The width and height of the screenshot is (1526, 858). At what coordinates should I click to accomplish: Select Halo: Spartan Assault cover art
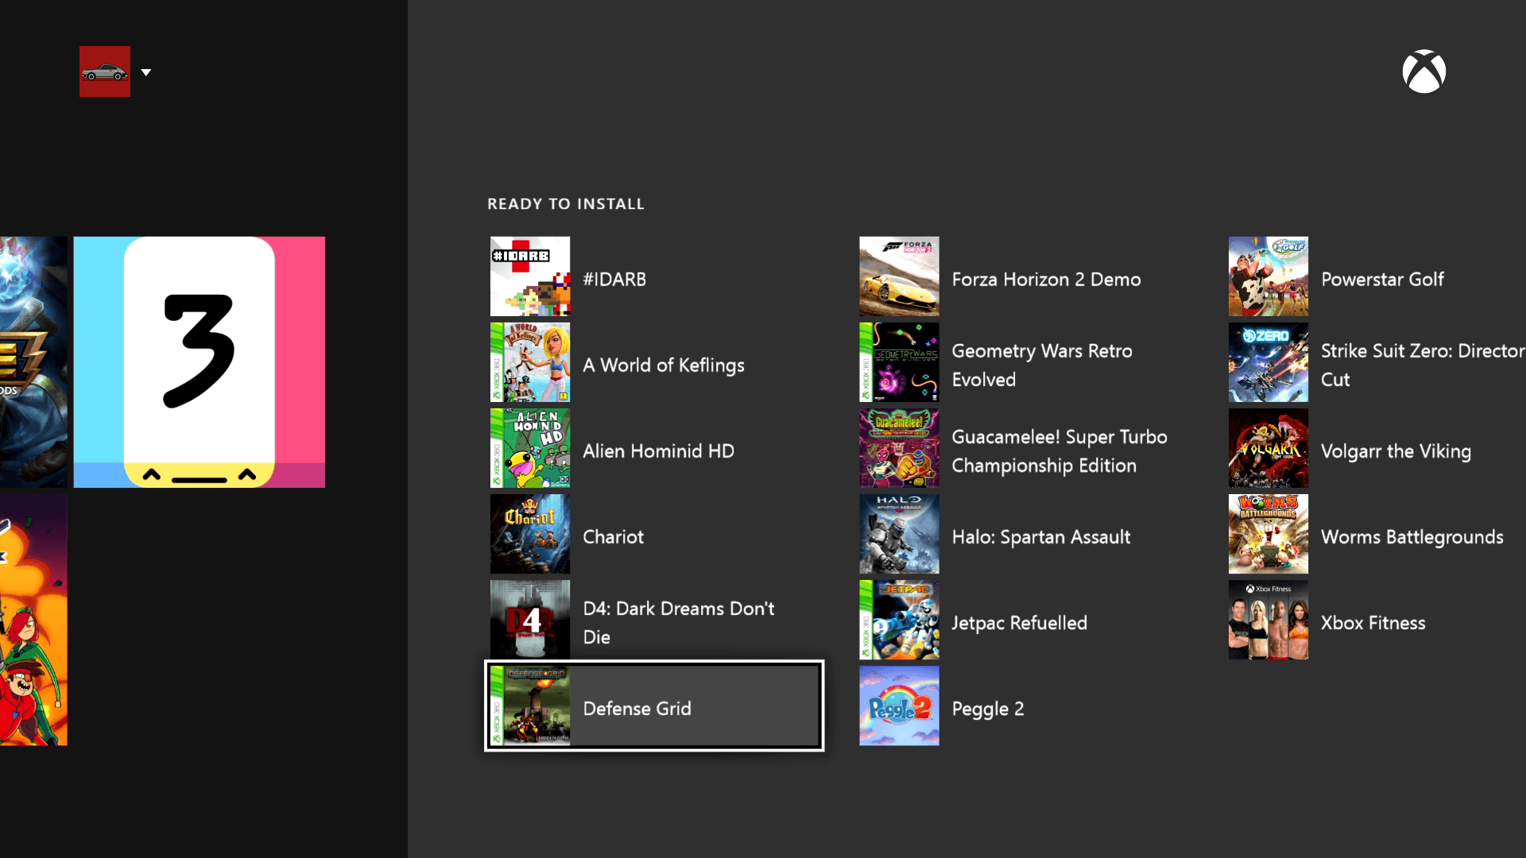click(x=899, y=534)
